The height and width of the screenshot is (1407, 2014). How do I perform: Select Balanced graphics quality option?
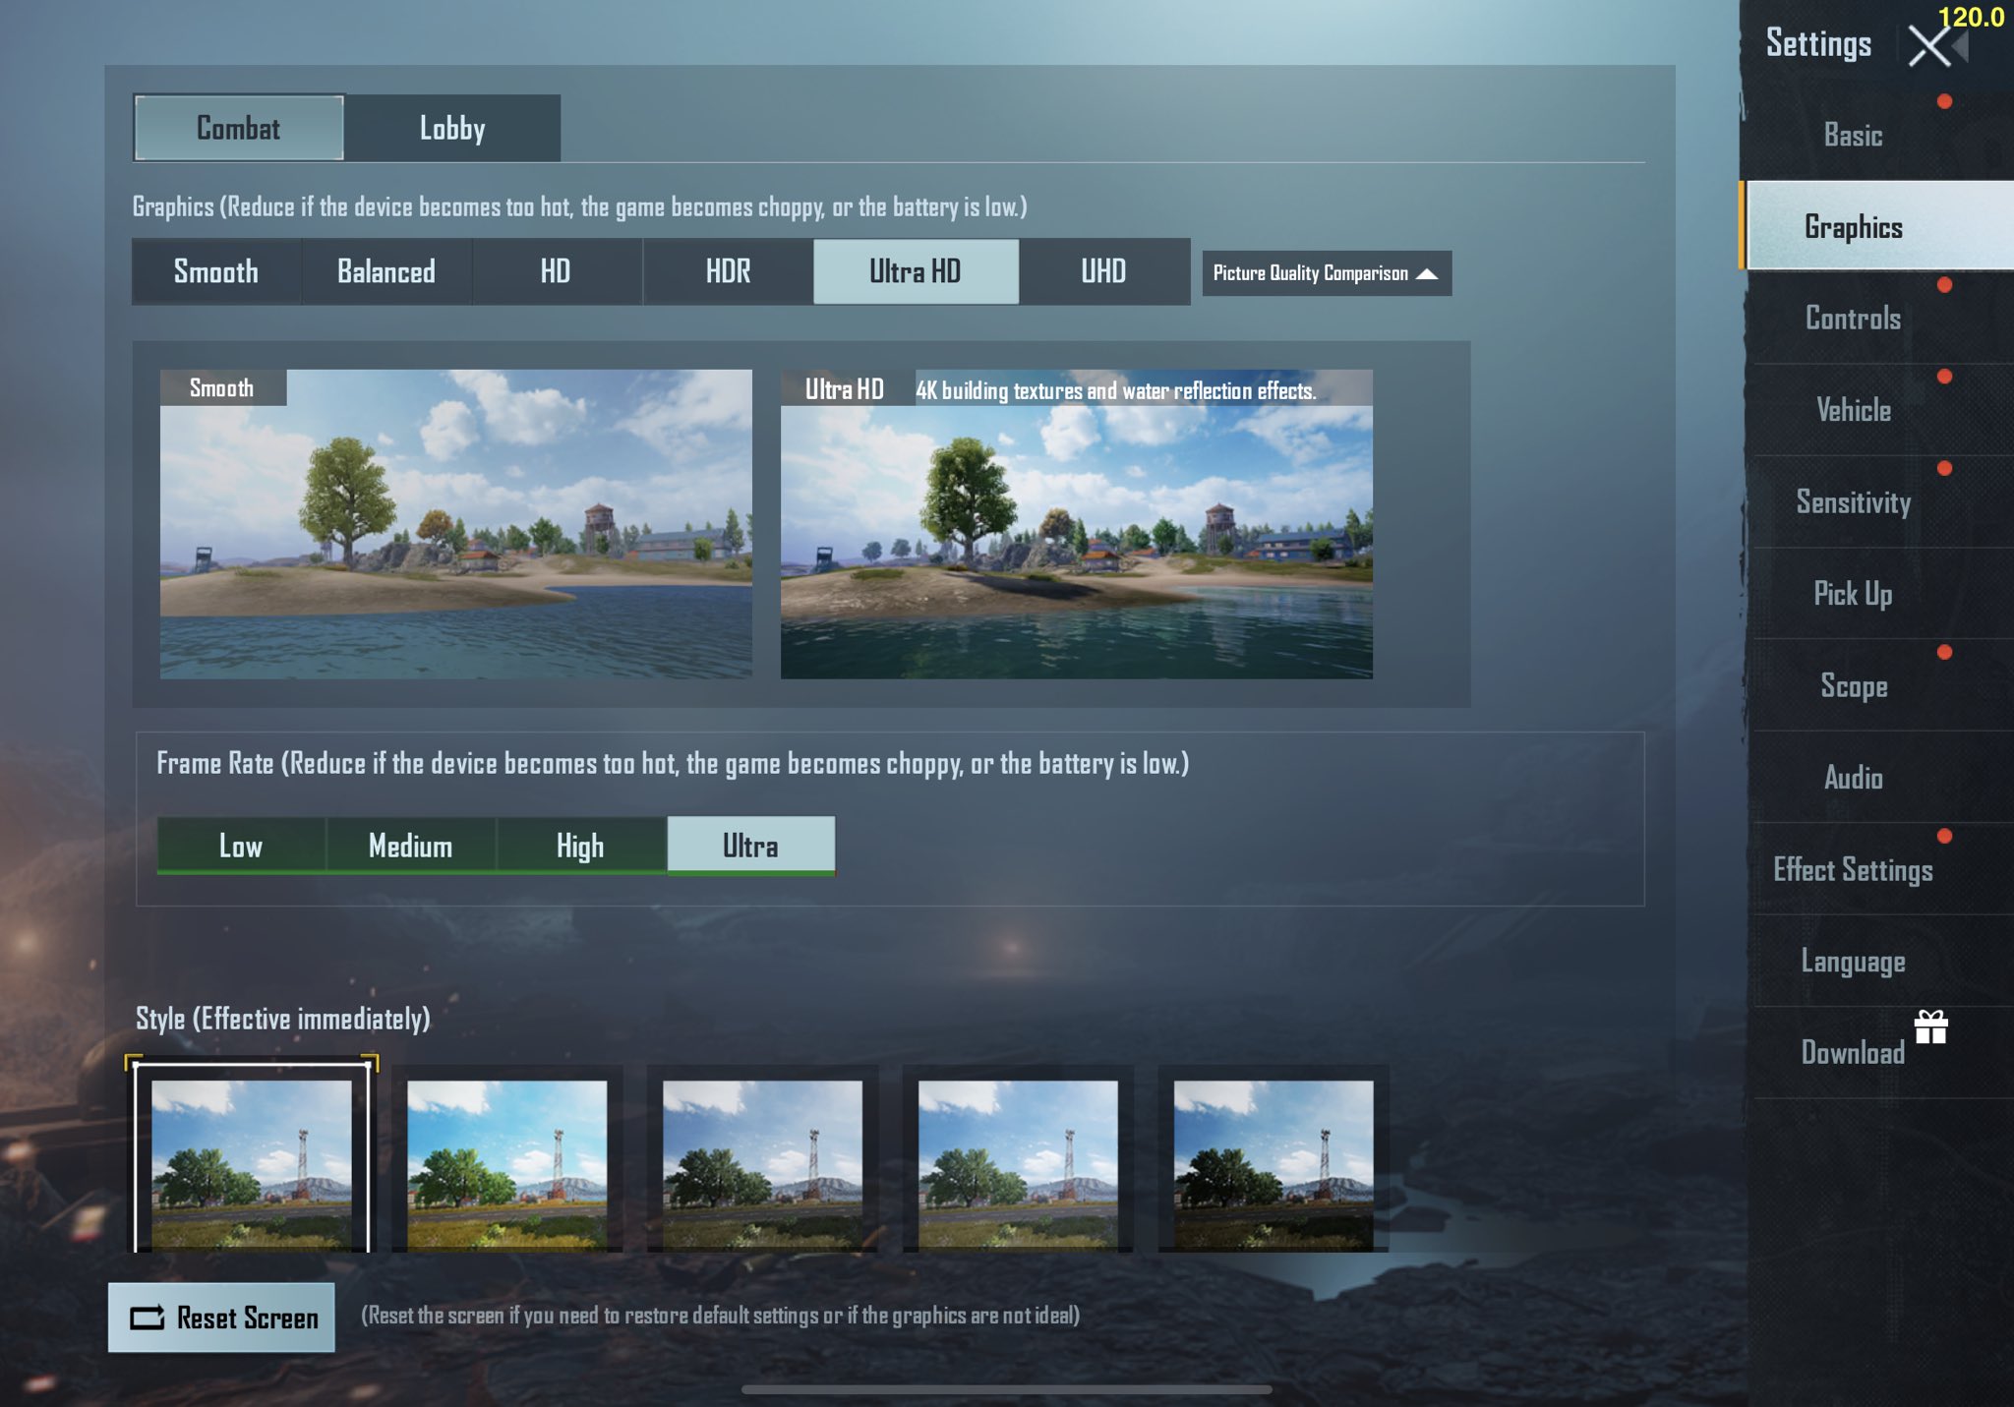[x=385, y=272]
